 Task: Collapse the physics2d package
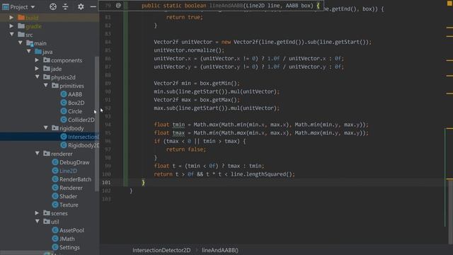coord(38,77)
